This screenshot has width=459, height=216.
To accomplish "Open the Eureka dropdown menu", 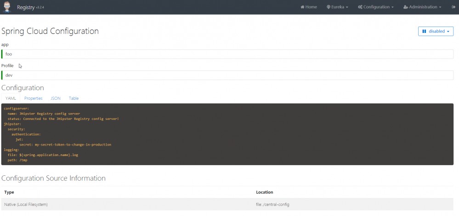I will tap(337, 7).
